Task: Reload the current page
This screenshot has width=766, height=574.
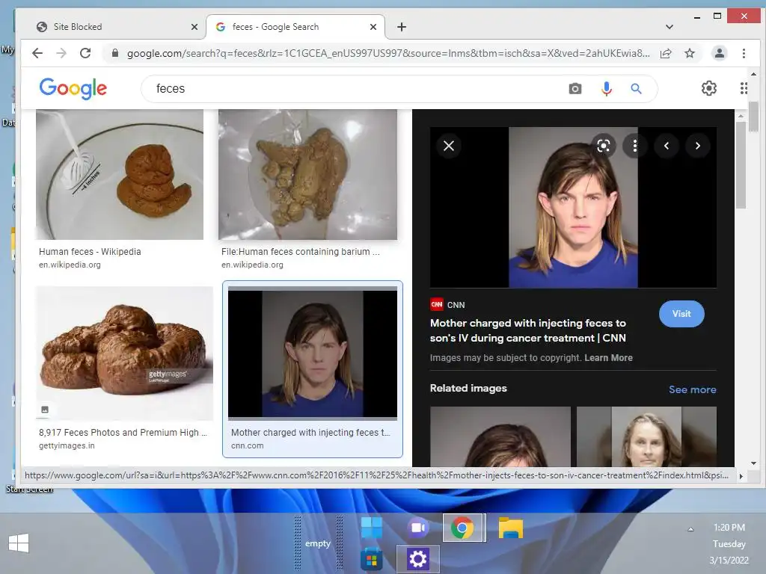Action: click(85, 53)
